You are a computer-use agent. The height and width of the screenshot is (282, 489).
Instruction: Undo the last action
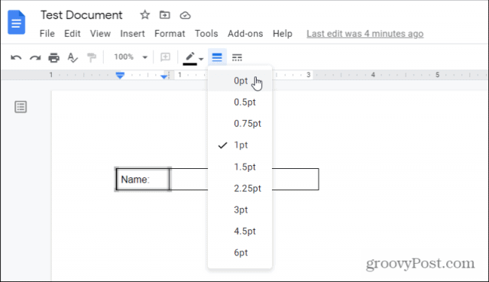(16, 57)
